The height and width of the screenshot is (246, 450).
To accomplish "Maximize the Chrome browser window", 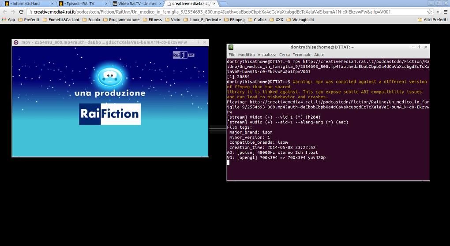I will (x=438, y=3).
